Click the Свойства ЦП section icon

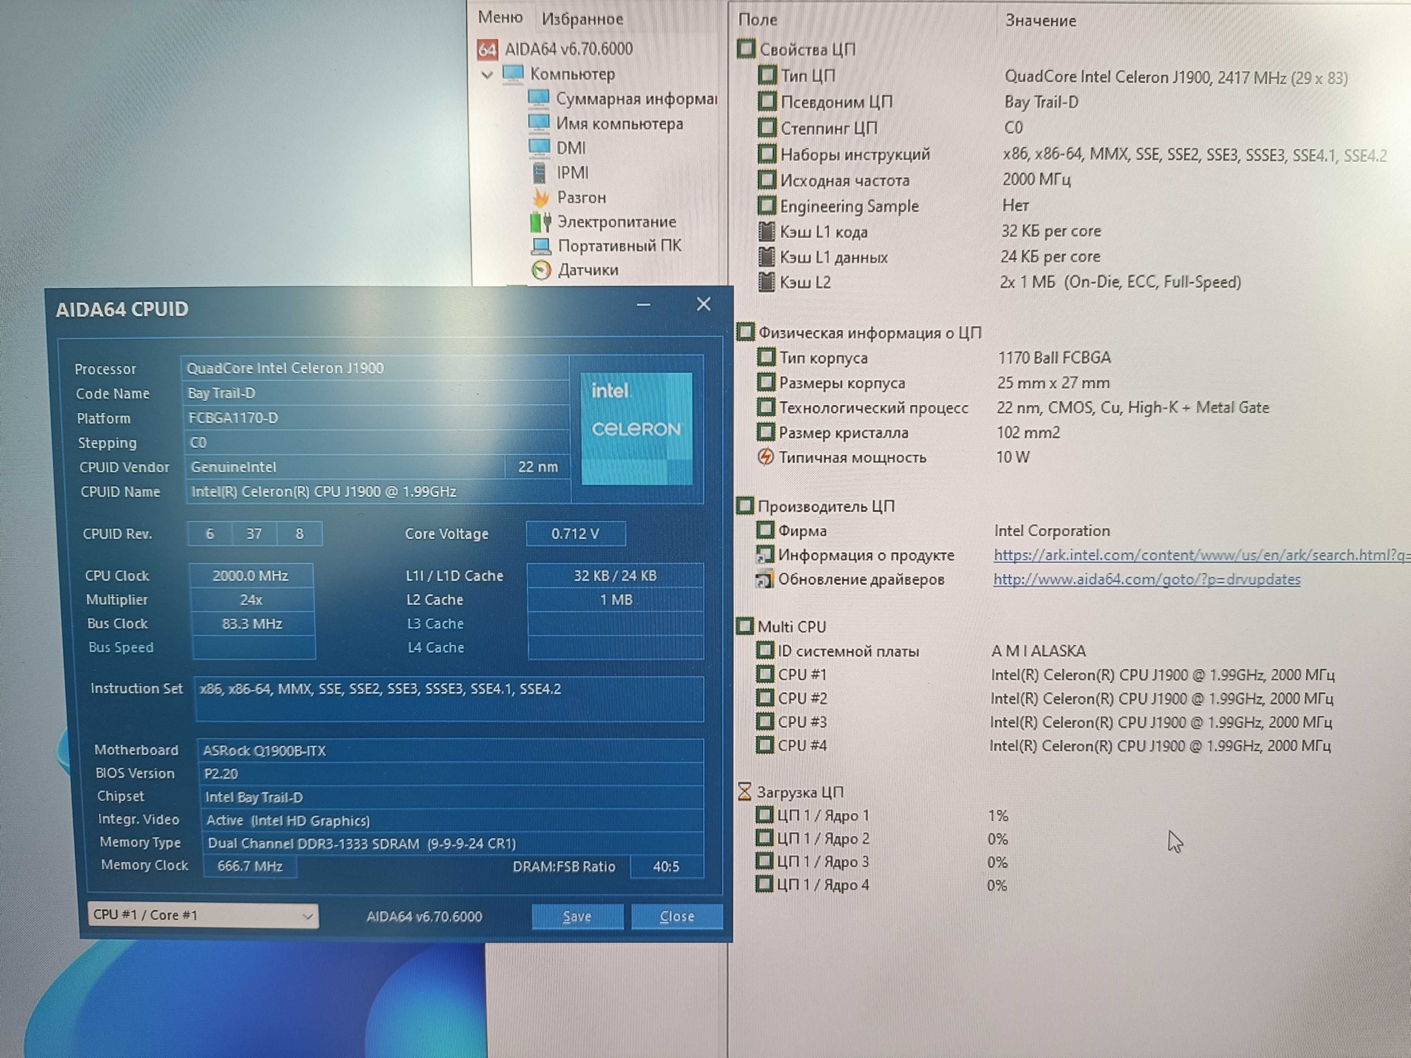[746, 49]
